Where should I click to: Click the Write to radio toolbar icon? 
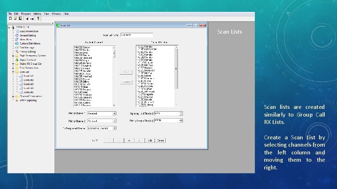(x=32, y=19)
